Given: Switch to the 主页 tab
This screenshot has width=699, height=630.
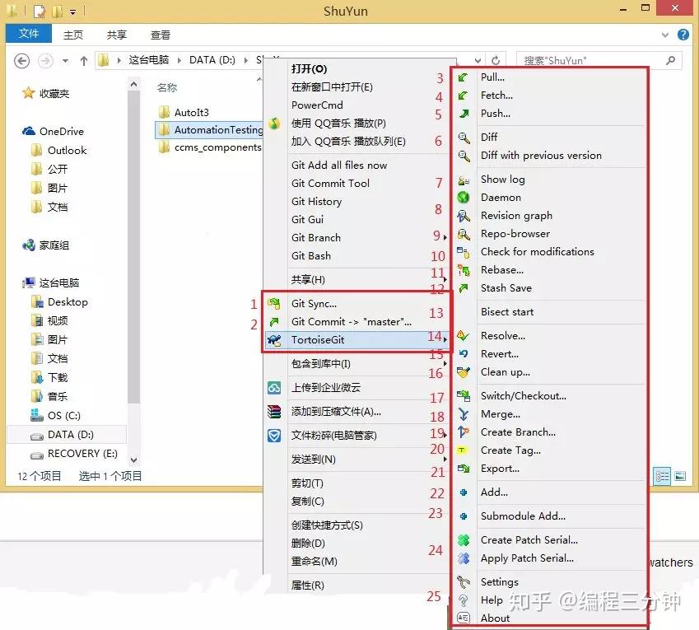Looking at the screenshot, I should click(x=73, y=35).
